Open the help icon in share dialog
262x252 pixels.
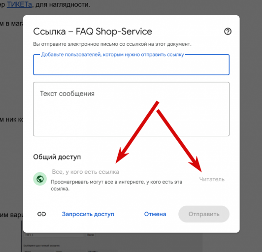tap(228, 31)
